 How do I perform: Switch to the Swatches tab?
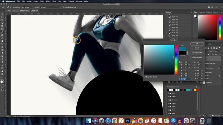click(x=202, y=12)
